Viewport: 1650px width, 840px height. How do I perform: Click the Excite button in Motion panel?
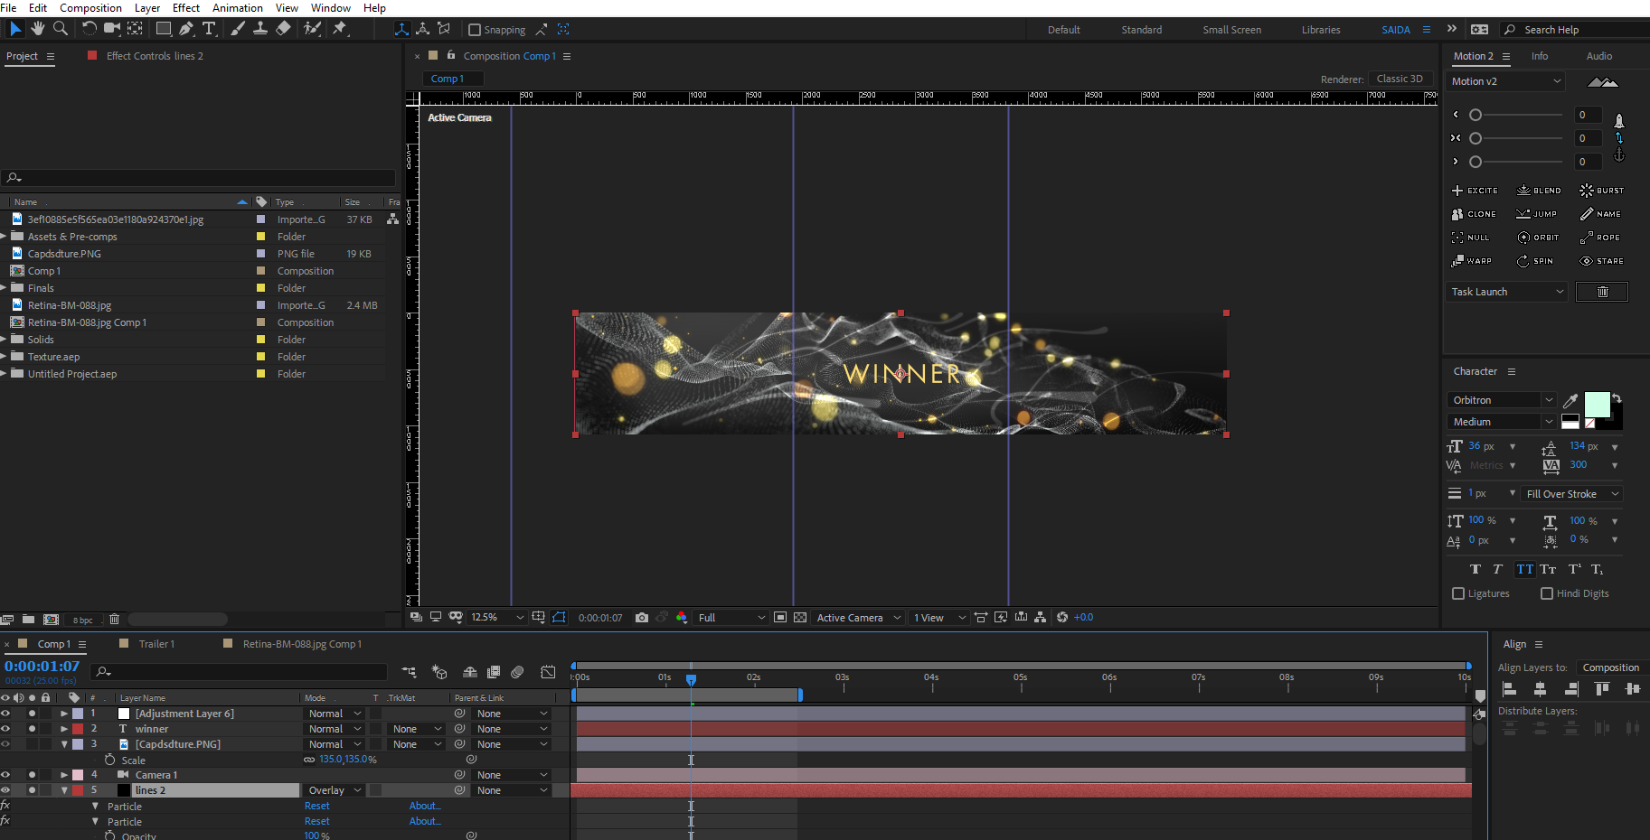(x=1475, y=191)
